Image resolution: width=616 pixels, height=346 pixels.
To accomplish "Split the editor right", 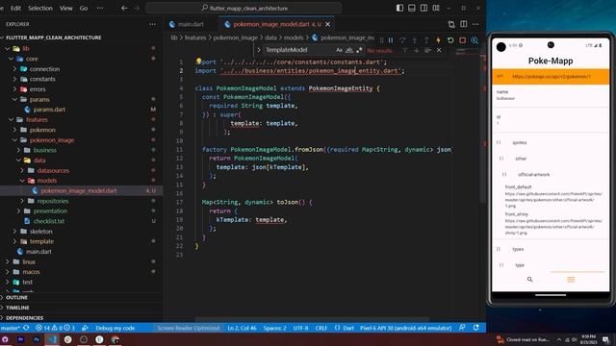I will click(x=464, y=24).
